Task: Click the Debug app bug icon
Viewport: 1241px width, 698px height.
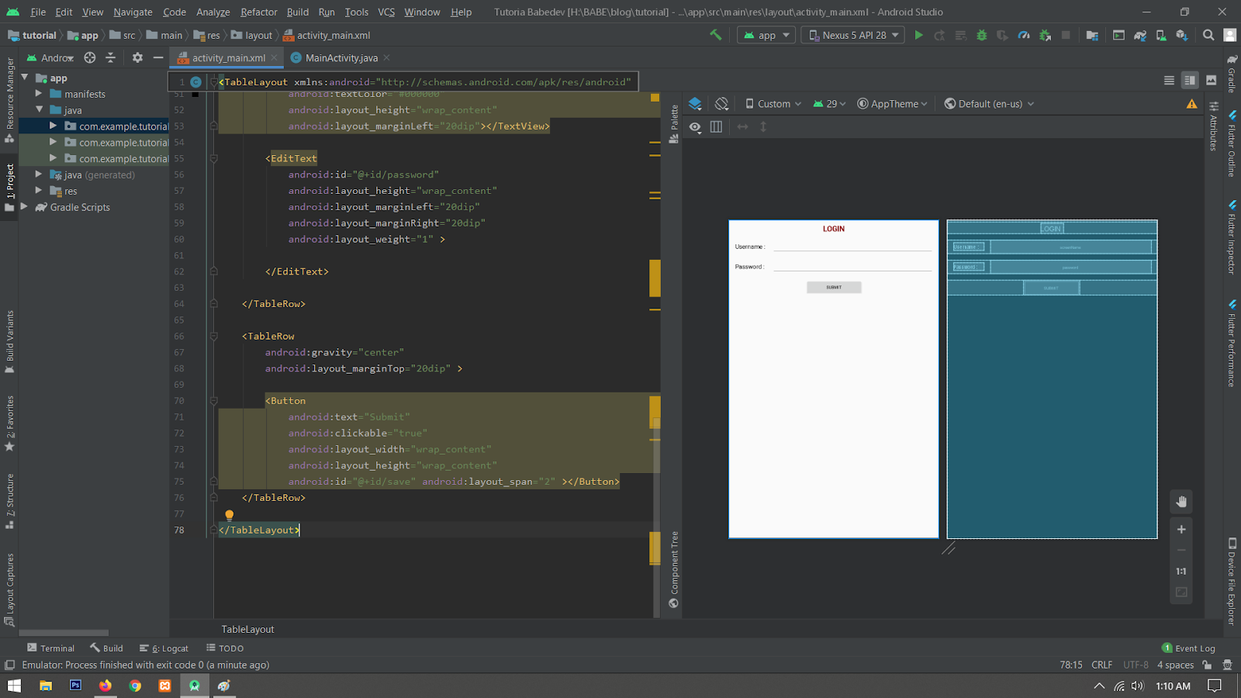Action: point(982,35)
